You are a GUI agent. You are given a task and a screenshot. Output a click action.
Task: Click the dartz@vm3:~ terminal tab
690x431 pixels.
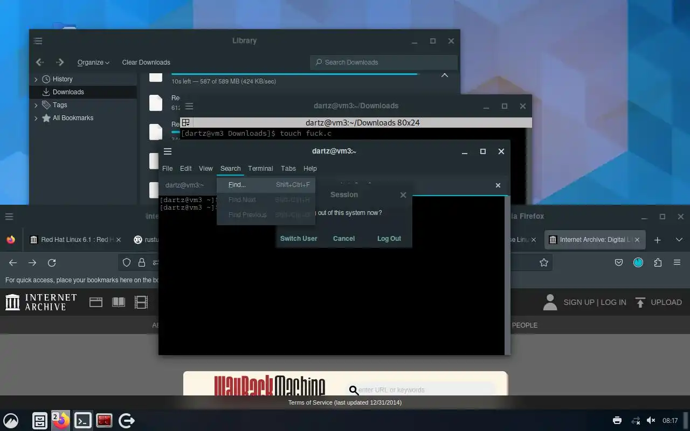pyautogui.click(x=184, y=185)
